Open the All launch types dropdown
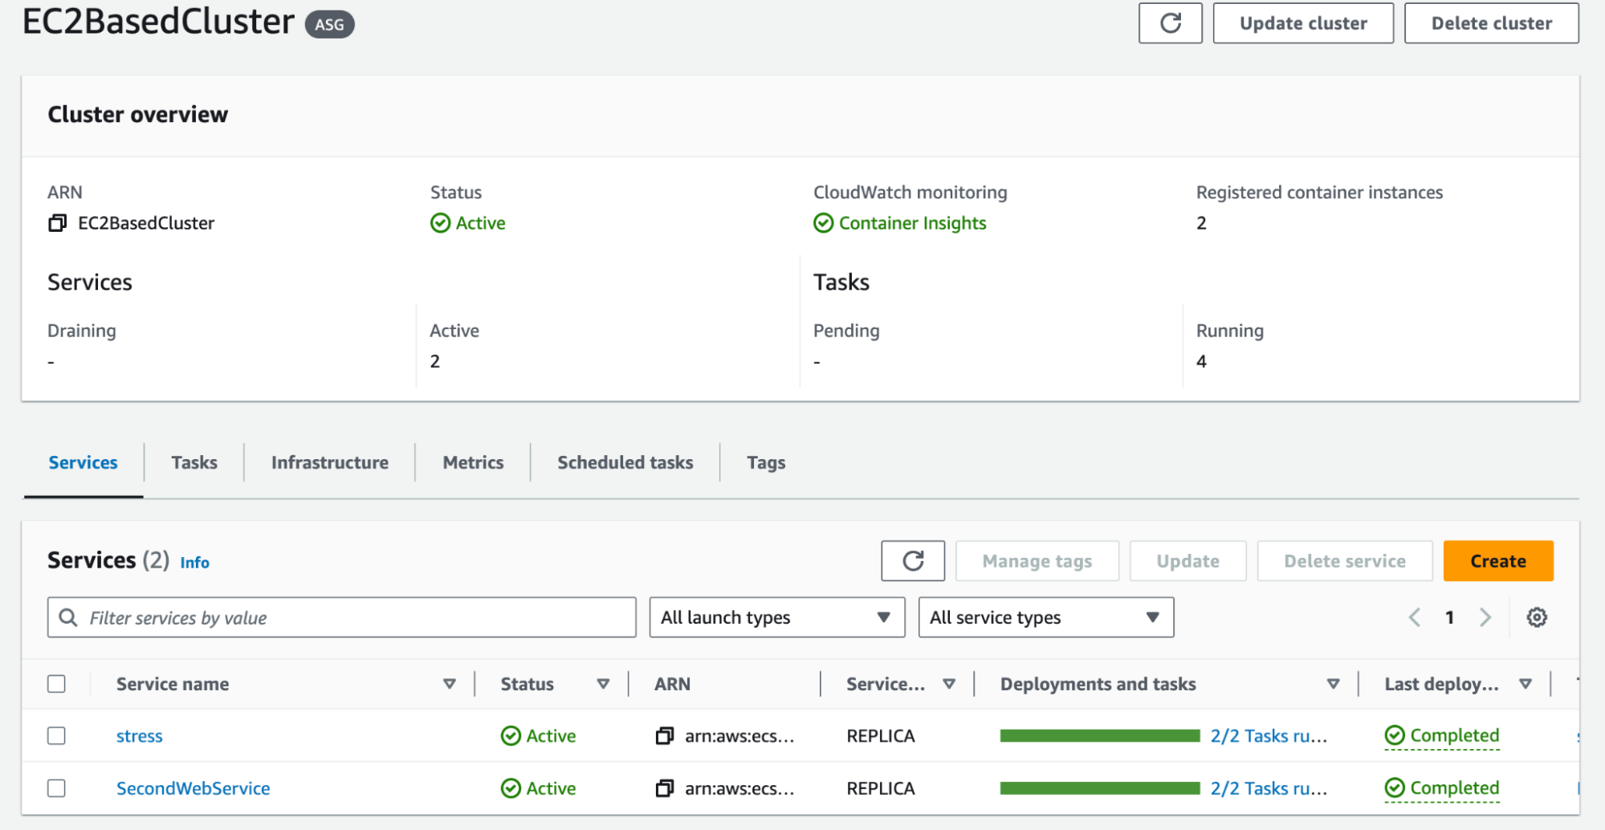This screenshot has width=1605, height=830. (776, 617)
